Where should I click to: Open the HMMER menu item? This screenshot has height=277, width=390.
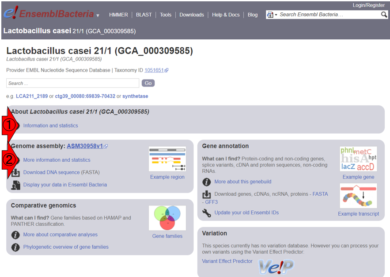pos(118,15)
